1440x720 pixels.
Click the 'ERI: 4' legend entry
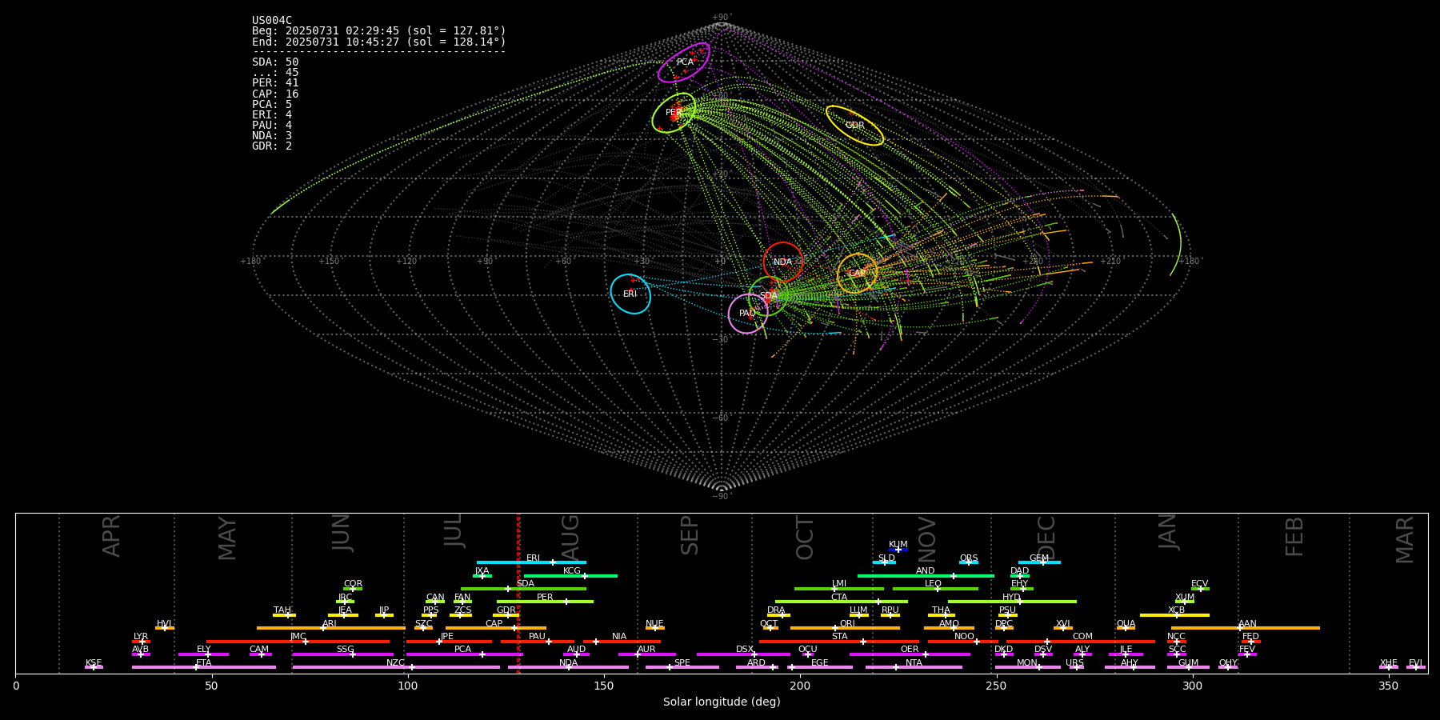point(272,114)
